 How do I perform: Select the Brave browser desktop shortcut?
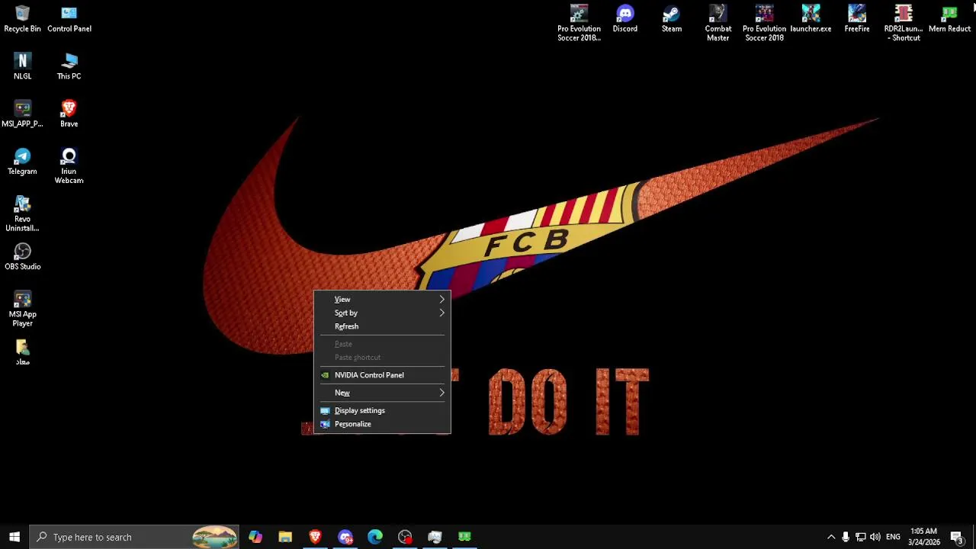[x=69, y=114]
